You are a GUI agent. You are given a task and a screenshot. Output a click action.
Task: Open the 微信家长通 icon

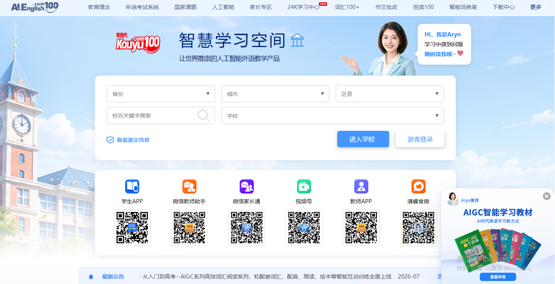click(247, 186)
